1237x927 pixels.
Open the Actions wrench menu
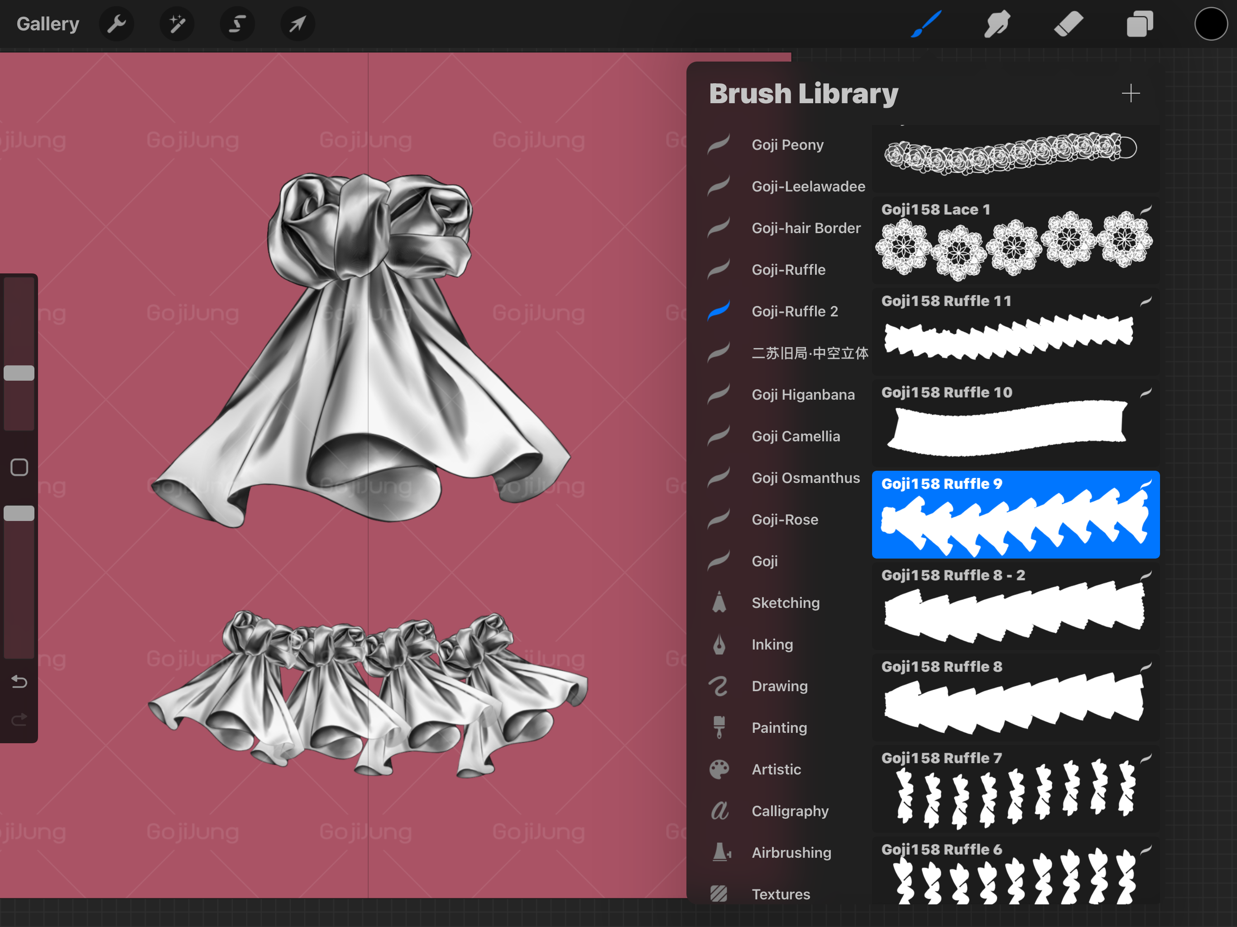[x=116, y=24]
